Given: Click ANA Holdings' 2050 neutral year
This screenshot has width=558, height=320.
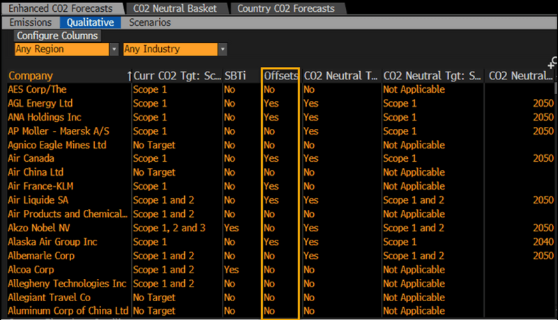Looking at the screenshot, I should 543,117.
